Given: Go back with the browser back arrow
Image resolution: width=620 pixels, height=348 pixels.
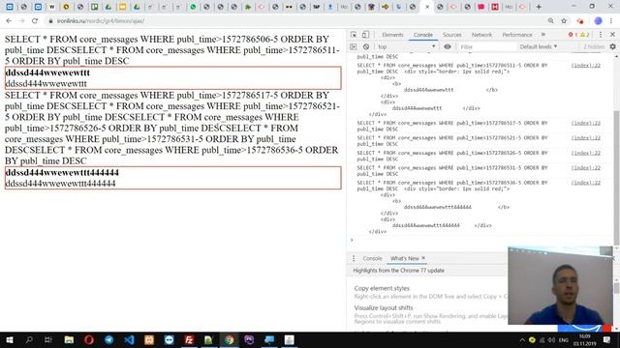Looking at the screenshot, I should (x=9, y=21).
